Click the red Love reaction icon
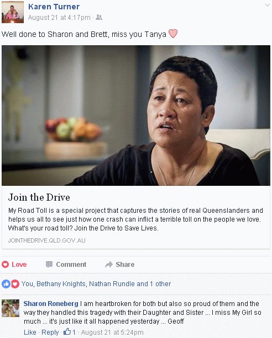272x338 pixels. 15,284
